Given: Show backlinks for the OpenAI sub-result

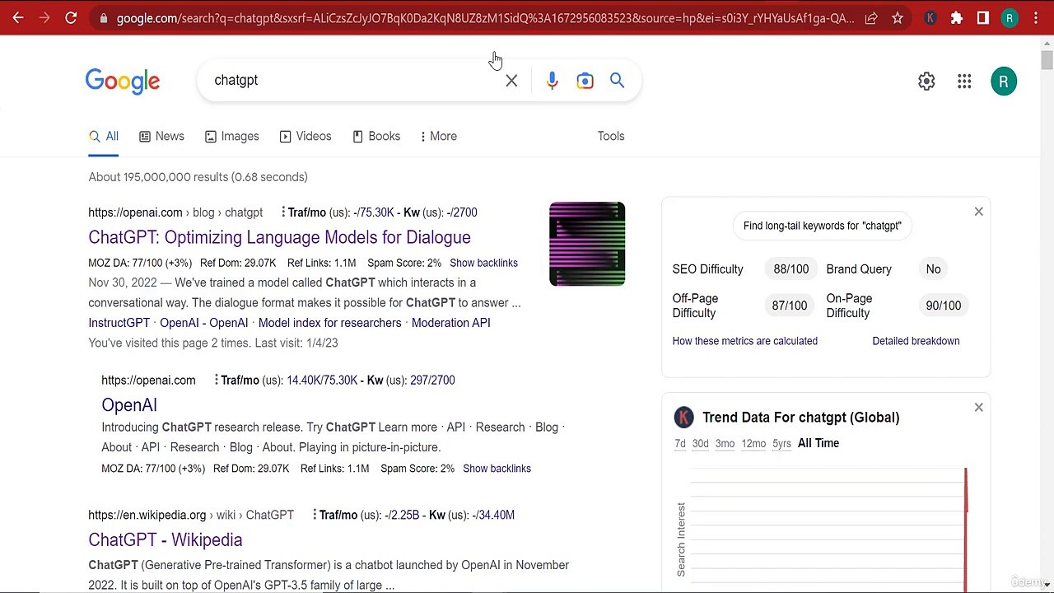Looking at the screenshot, I should click(497, 469).
